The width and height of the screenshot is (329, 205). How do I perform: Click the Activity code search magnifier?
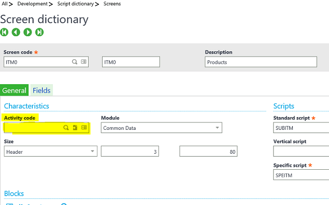(66, 128)
